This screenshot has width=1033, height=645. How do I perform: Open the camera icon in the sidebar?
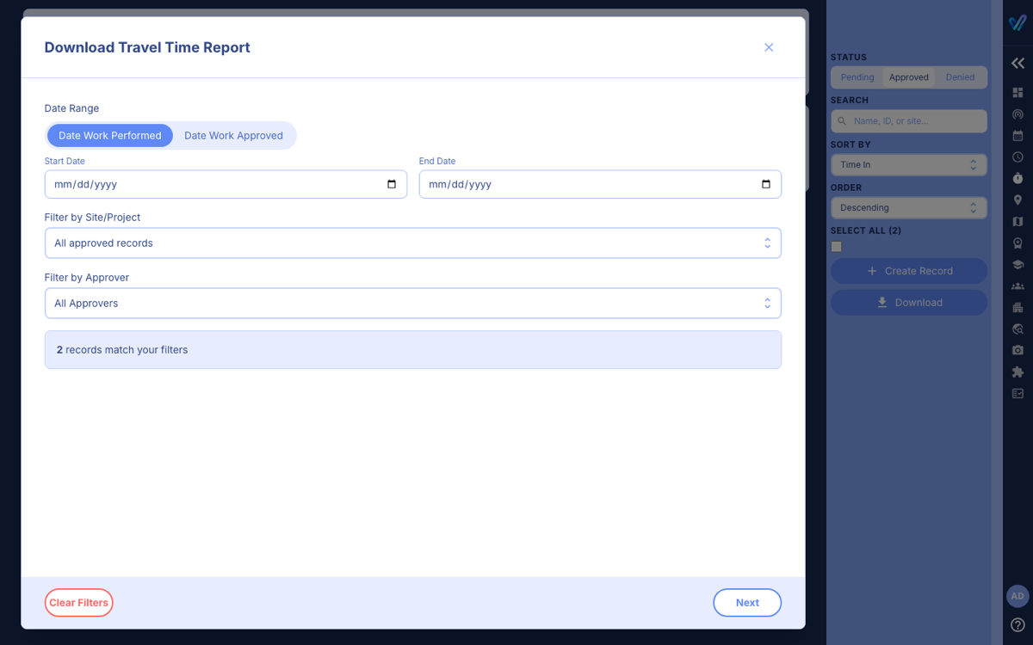(1018, 351)
